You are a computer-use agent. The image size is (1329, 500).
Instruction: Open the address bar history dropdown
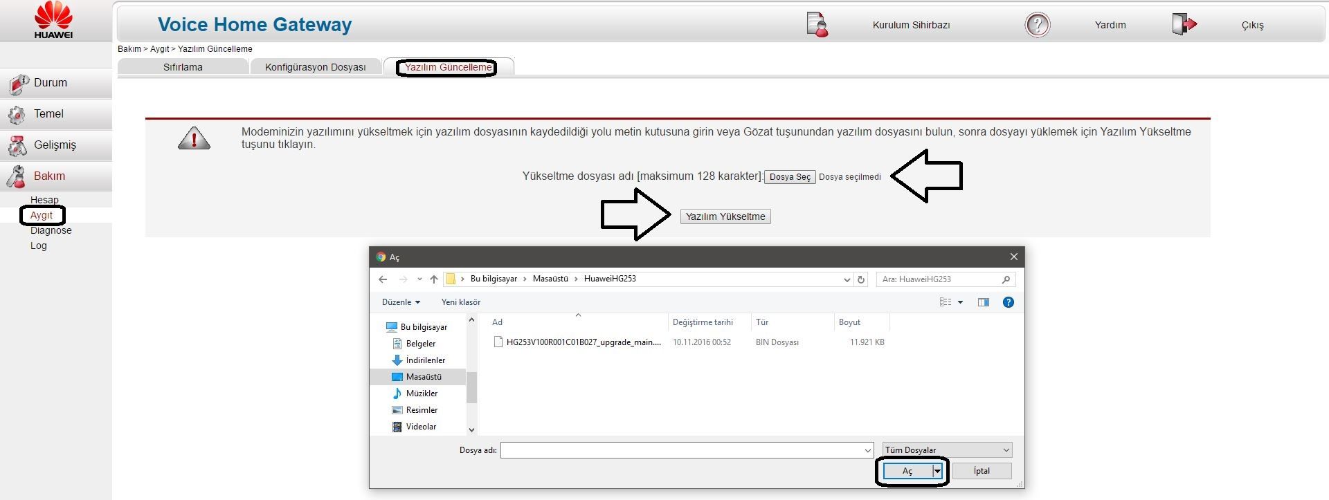[x=847, y=279]
